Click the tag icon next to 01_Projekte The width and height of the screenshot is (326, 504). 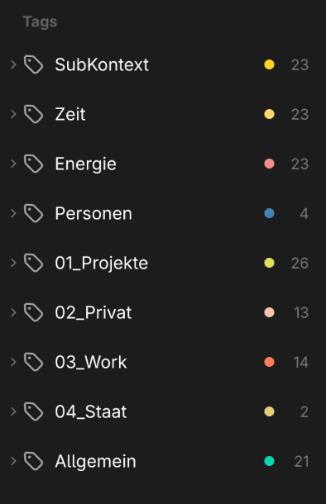(x=33, y=263)
